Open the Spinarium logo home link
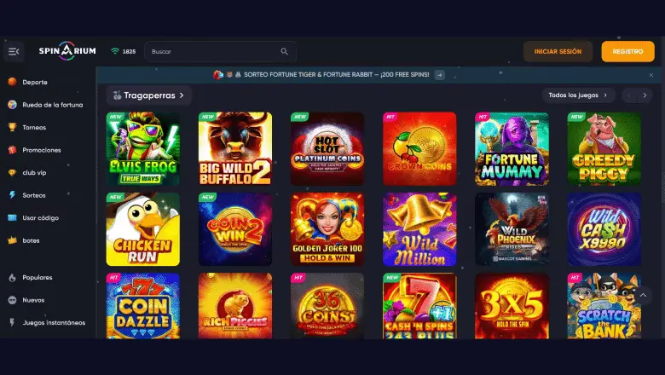665x375 pixels. pos(67,51)
